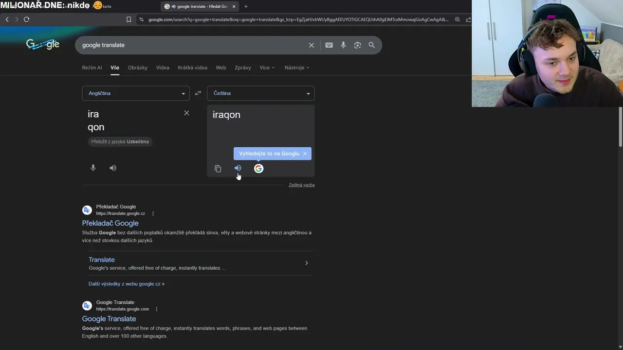Click the zoom magnifier icon in address bar
Image resolution: width=623 pixels, height=350 pixels.
click(x=458, y=19)
